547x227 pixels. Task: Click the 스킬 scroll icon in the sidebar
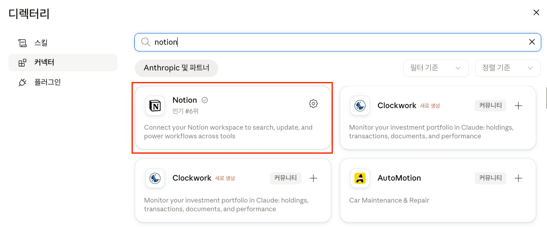pos(22,43)
